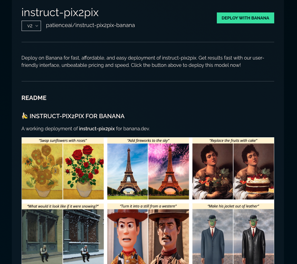The image size is (297, 264).
Task: Click the bold instruct-pix2pix link in README
Action: point(97,129)
